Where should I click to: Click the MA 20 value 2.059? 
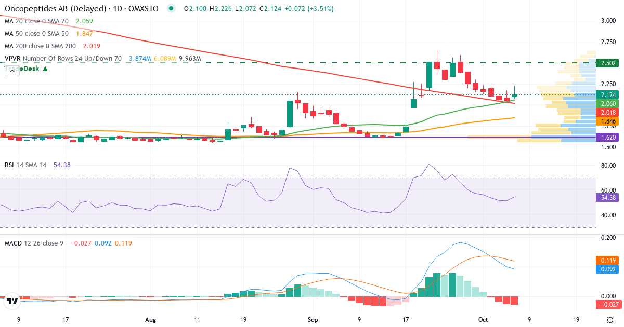[x=84, y=21]
